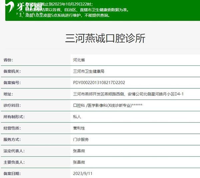Click the 备案日期 label
Image resolution: width=200 pixels, height=178 pixels.
pyautogui.click(x=12, y=173)
